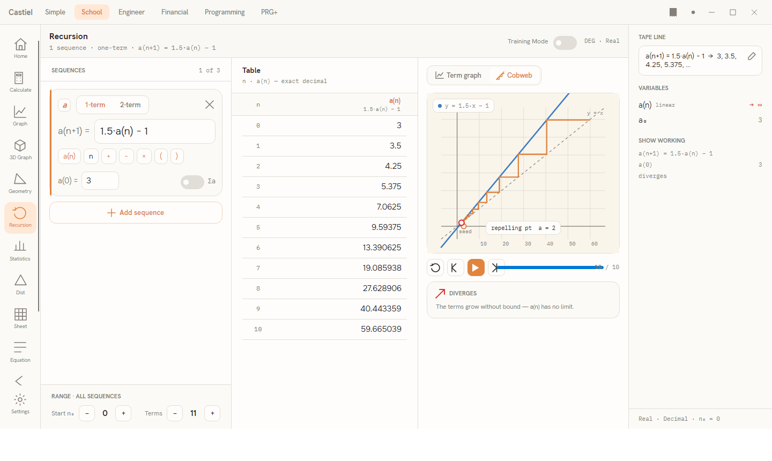Open the Statistics mode
Viewport: 772px width, 461px height.
coord(20,251)
